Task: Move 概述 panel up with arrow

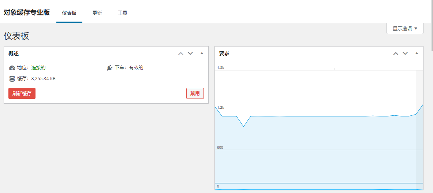Action: [180, 53]
